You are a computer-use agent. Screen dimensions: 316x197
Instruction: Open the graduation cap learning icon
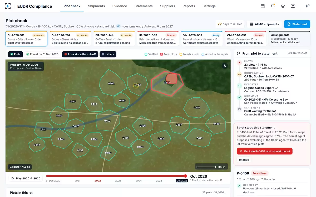pyautogui.click(x=283, y=6)
